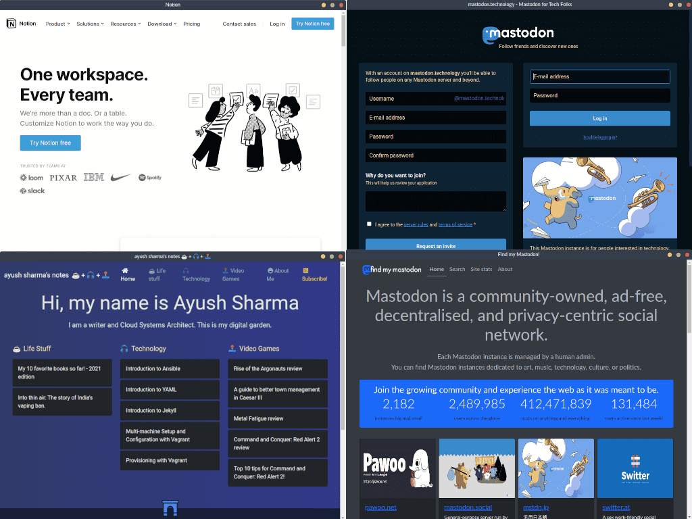Click the Mastodon Log in button

(x=600, y=118)
